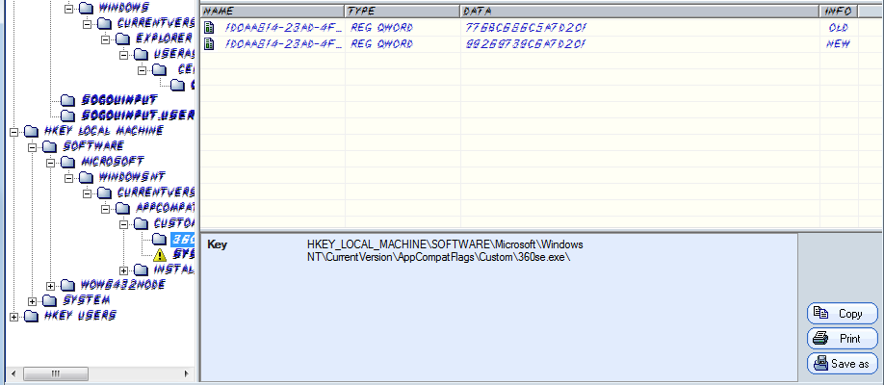
Task: Select the WOW6432NODE tree label
Action: point(123,285)
